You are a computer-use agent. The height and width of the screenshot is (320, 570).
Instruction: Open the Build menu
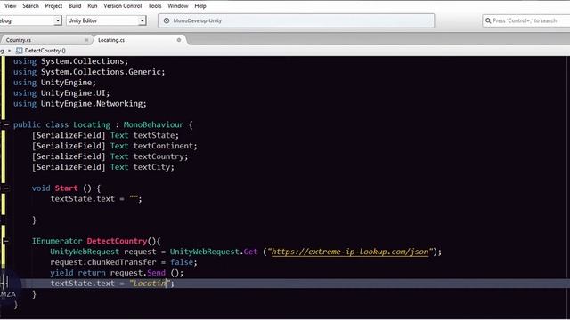coord(75,6)
